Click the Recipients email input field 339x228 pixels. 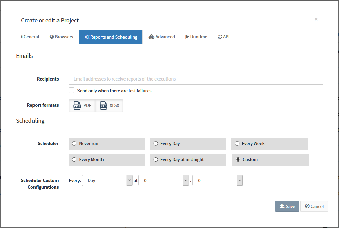(196, 79)
